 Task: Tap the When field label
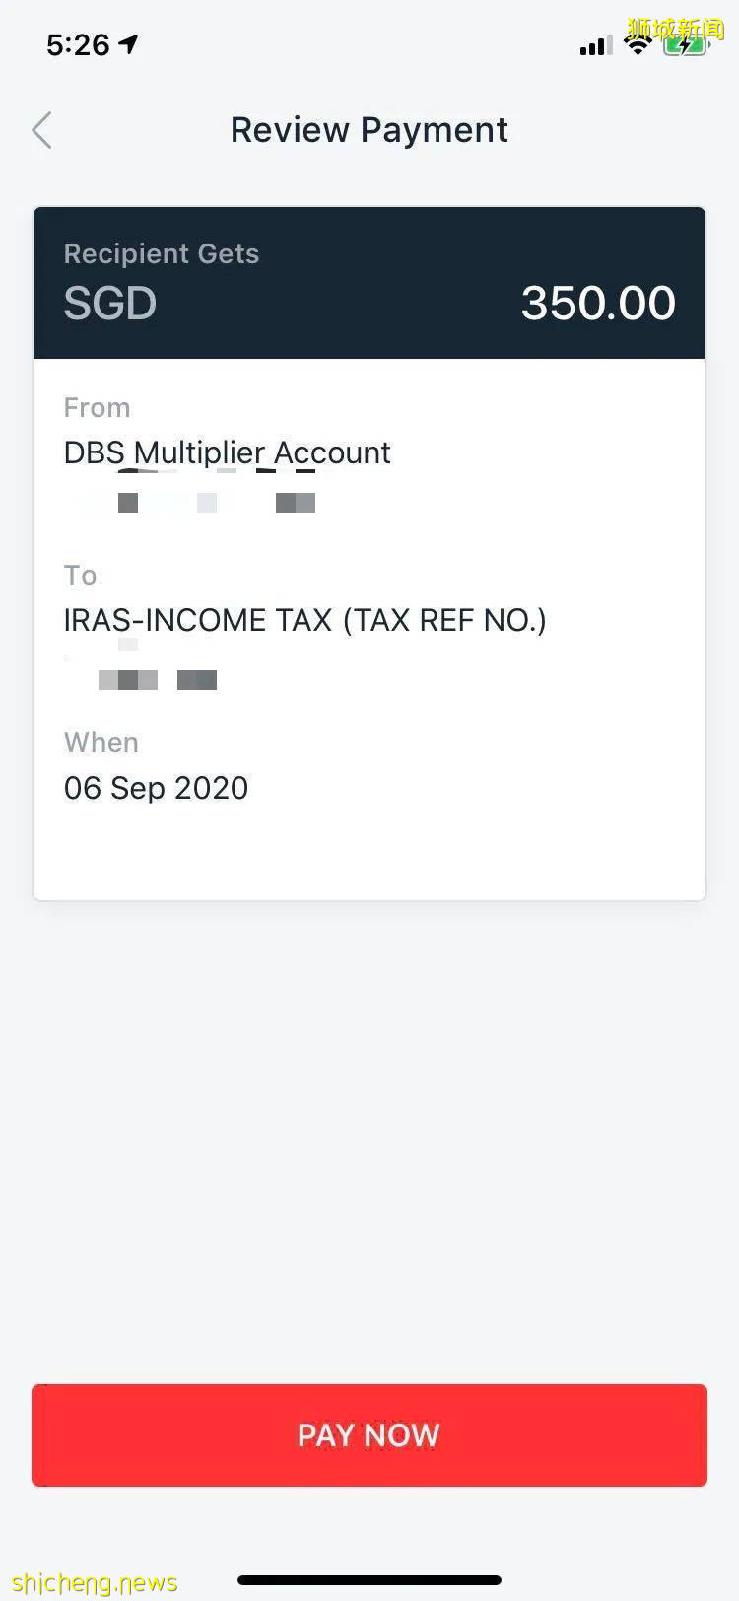(x=101, y=742)
